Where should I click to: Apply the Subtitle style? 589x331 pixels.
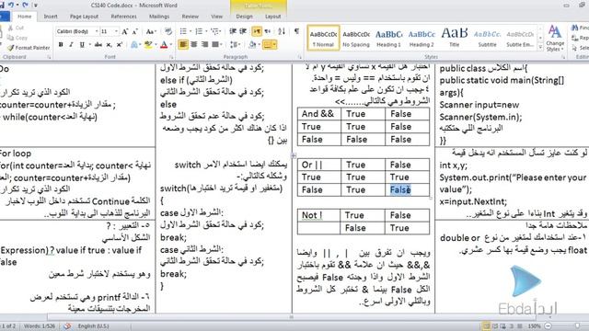click(x=487, y=38)
